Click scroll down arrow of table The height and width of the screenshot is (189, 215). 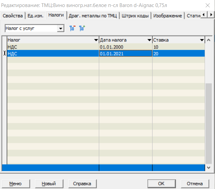[x=209, y=167]
